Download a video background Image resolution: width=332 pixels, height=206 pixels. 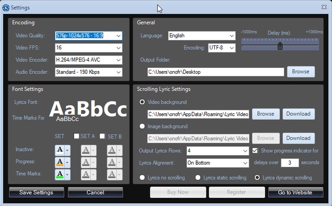299,114
